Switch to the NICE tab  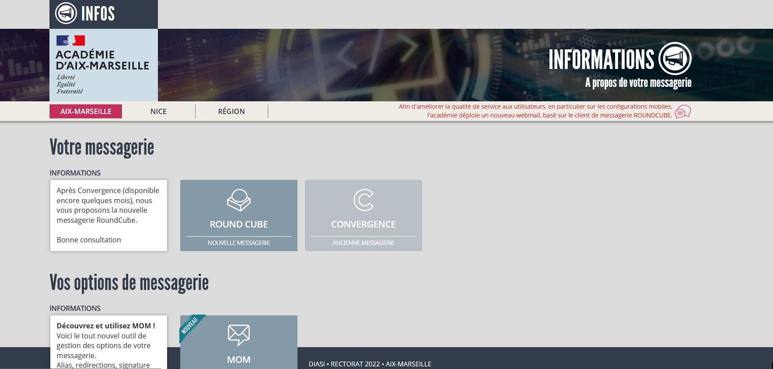click(158, 111)
